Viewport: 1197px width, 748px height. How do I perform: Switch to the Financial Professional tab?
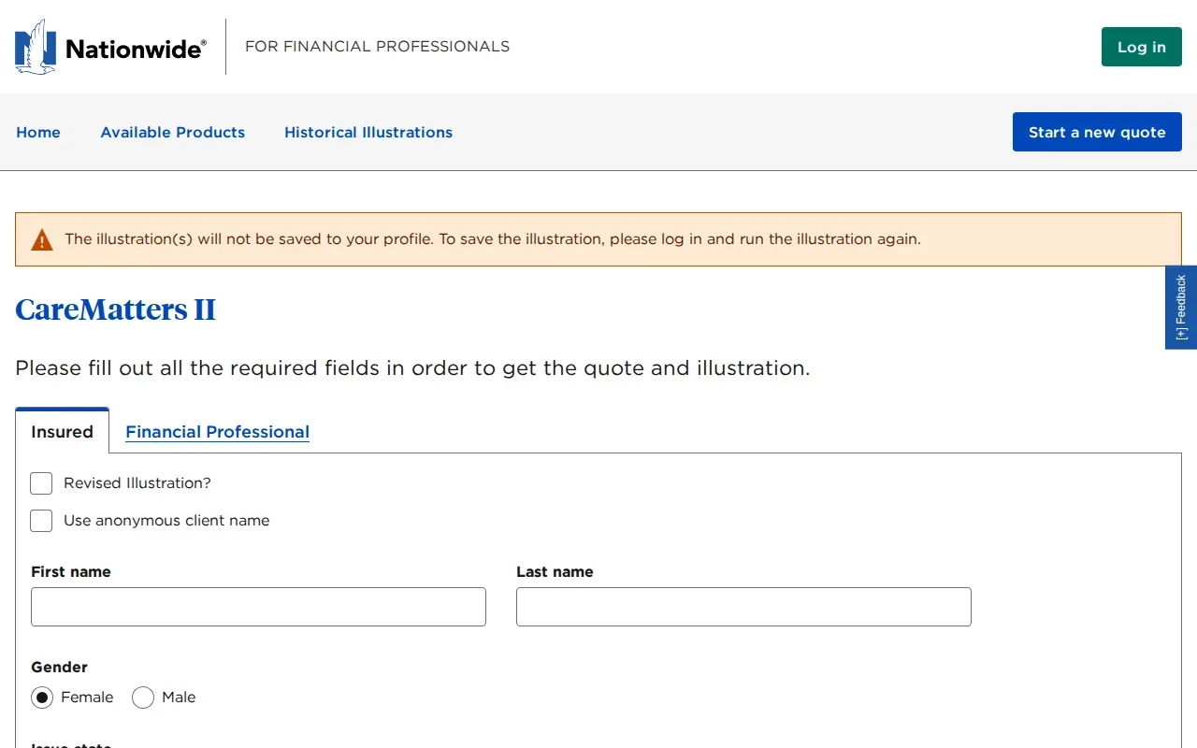pyautogui.click(x=218, y=432)
